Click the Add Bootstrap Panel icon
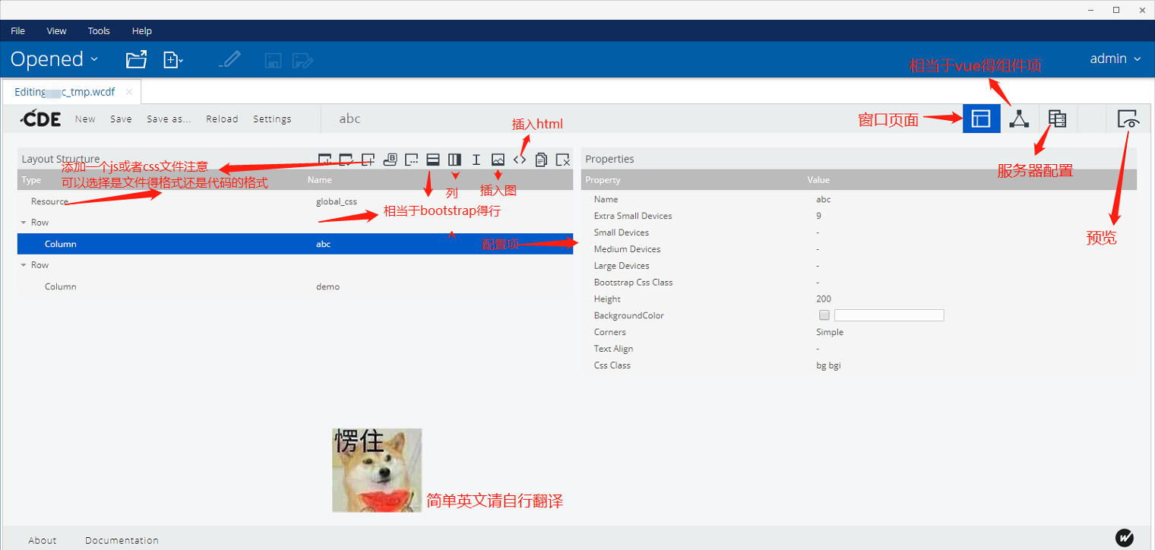The height and width of the screenshot is (550, 1155). (x=390, y=160)
